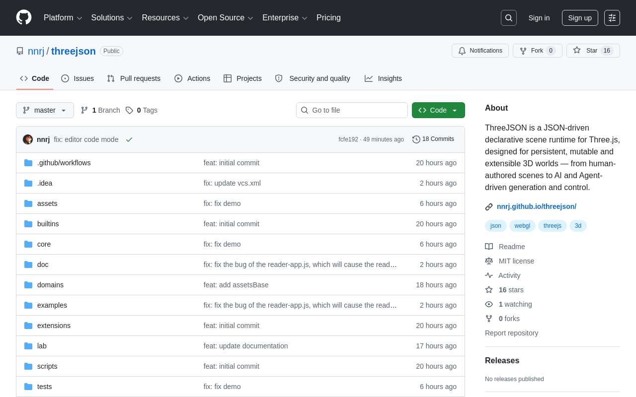Image resolution: width=636 pixels, height=397 pixels.
Task: Fork the threejson repository
Action: (538, 51)
